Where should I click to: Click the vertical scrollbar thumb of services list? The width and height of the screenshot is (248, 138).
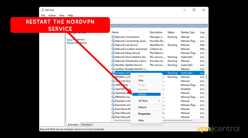coord(206,77)
